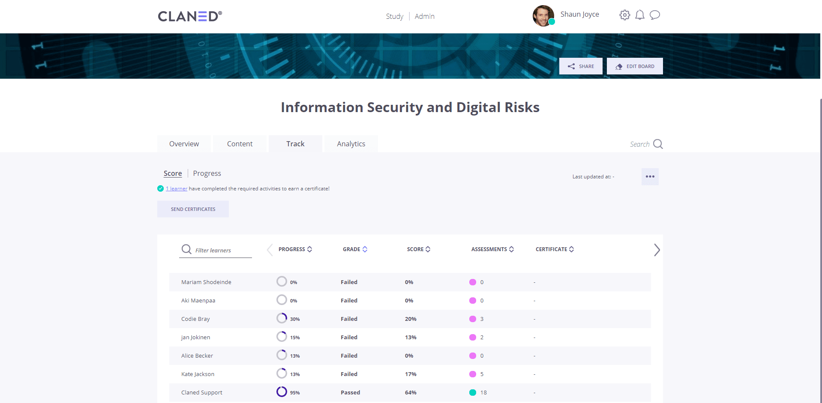This screenshot has width=822, height=403.
Task: Open the ellipsis options menu near Last updated
Action: [650, 176]
